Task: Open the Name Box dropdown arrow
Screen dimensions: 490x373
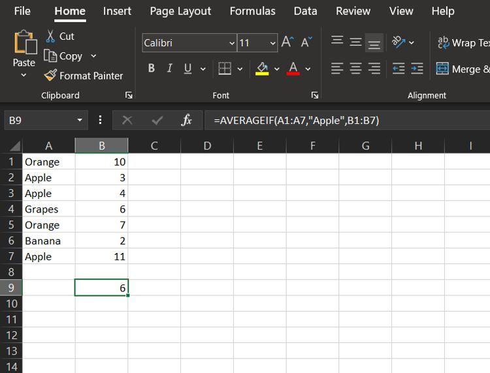Action: (x=80, y=120)
